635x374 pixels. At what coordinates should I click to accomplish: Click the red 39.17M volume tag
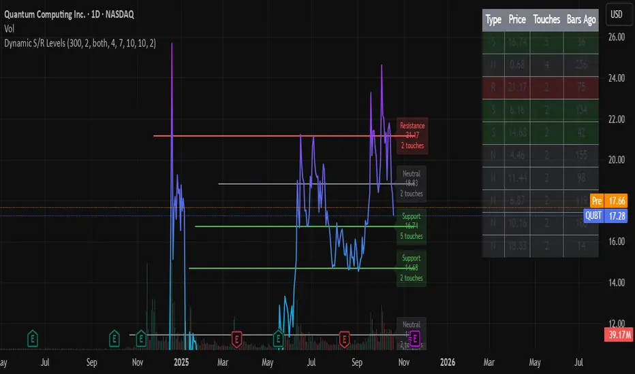click(618, 334)
